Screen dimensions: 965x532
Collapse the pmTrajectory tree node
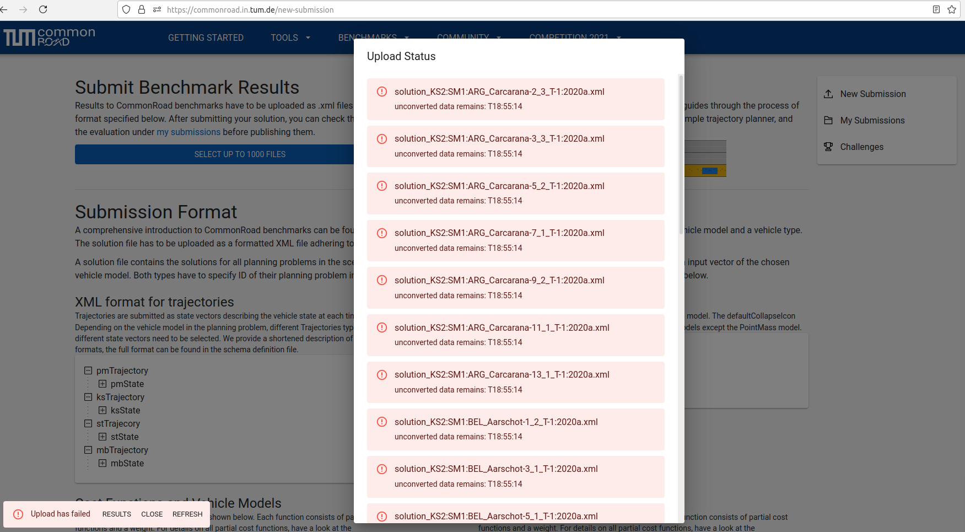[88, 370]
